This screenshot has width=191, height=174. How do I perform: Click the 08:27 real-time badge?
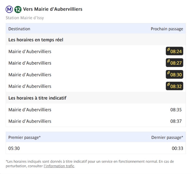pyautogui.click(x=174, y=63)
